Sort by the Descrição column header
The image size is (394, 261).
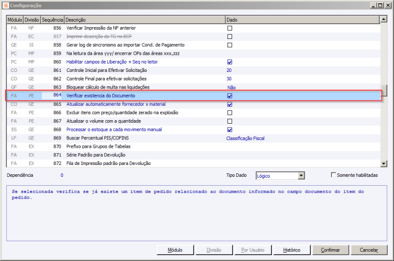[x=145, y=20]
